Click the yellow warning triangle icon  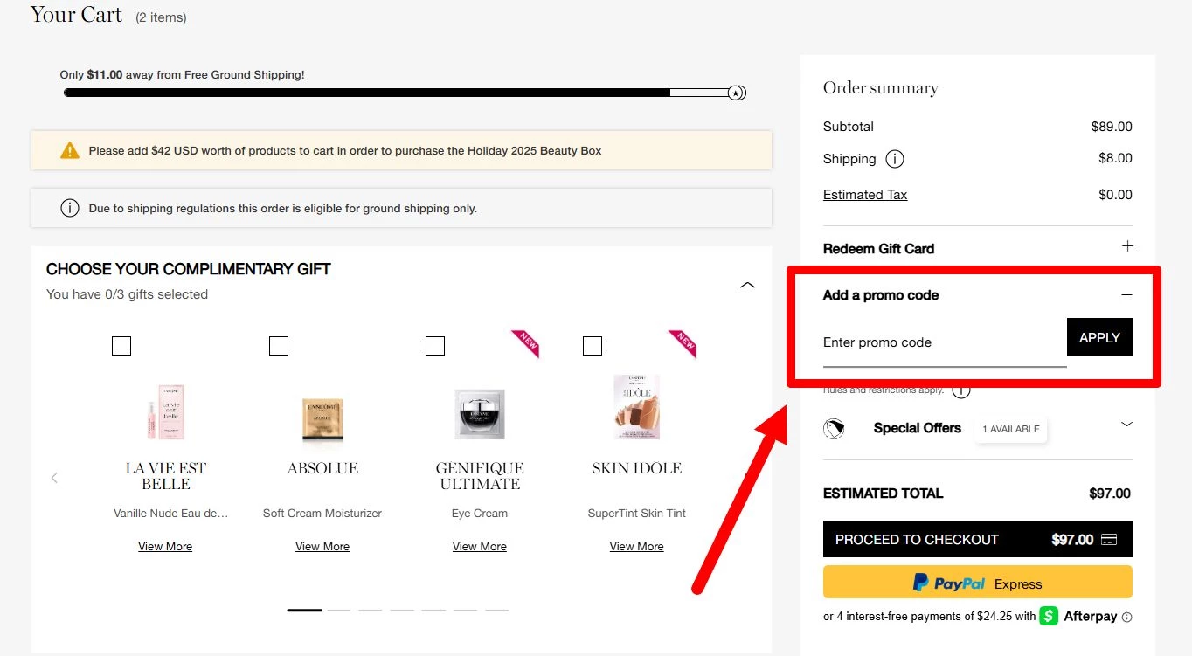pos(70,150)
